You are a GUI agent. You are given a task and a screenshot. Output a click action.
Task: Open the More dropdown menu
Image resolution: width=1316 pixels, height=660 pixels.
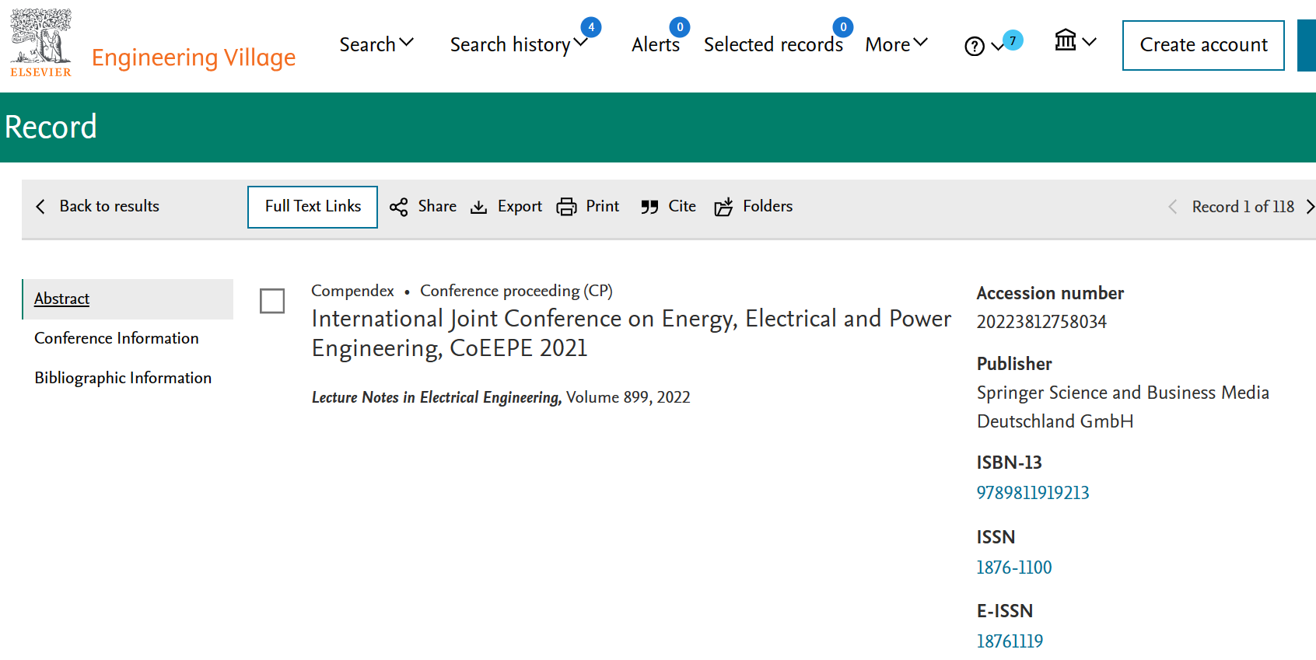pos(896,45)
